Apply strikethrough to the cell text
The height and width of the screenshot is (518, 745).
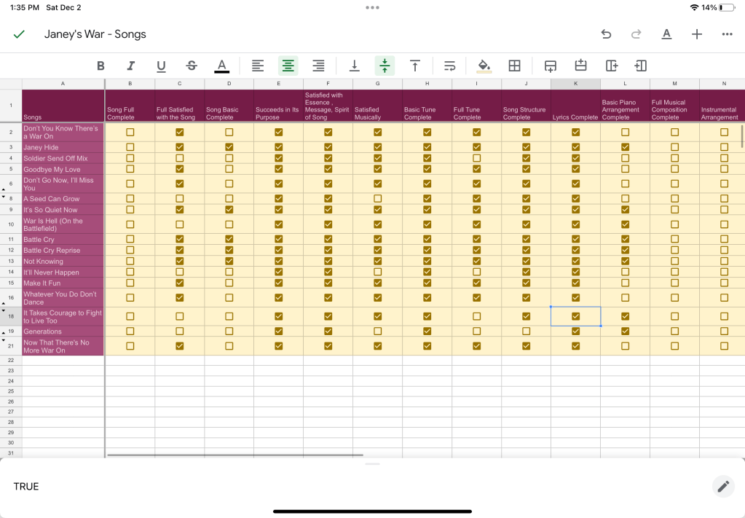(x=192, y=66)
